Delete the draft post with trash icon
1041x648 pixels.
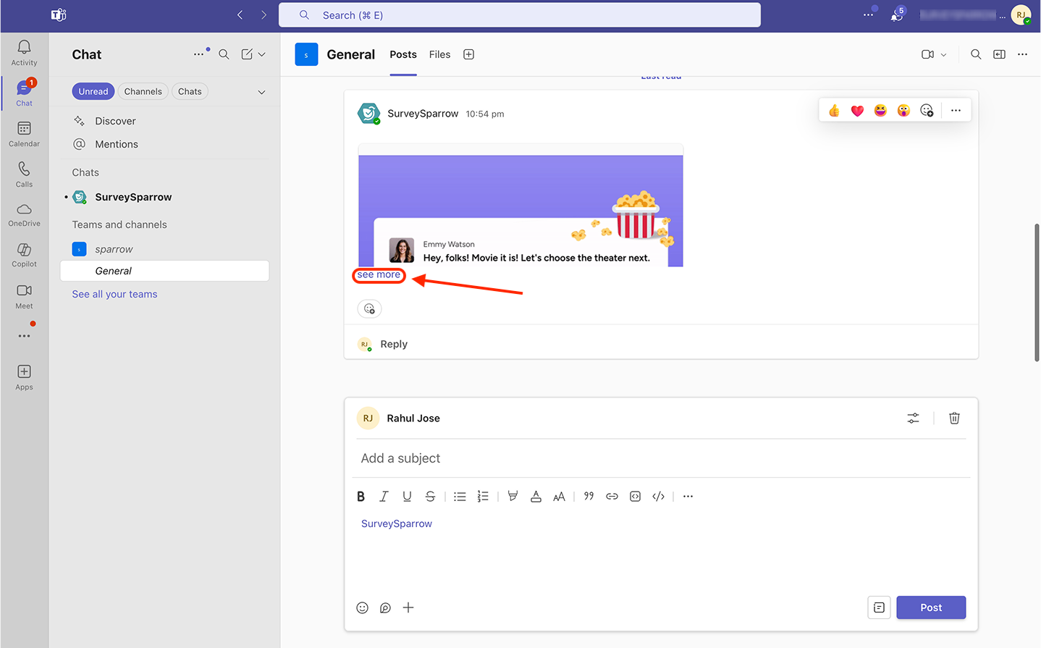pyautogui.click(x=954, y=418)
